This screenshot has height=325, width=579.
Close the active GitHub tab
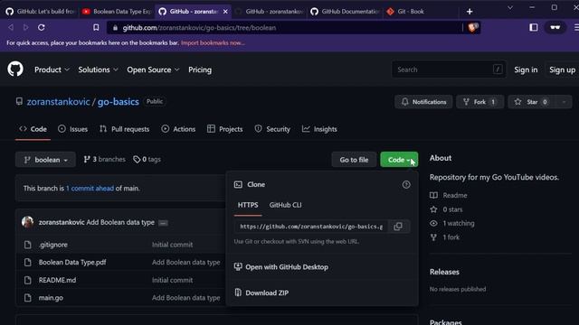pos(225,12)
